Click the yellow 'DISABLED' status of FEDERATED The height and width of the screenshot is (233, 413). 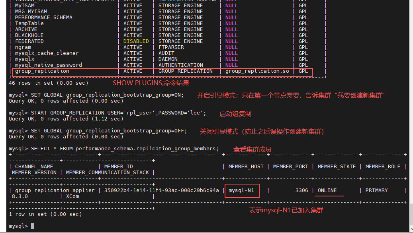pos(136,41)
